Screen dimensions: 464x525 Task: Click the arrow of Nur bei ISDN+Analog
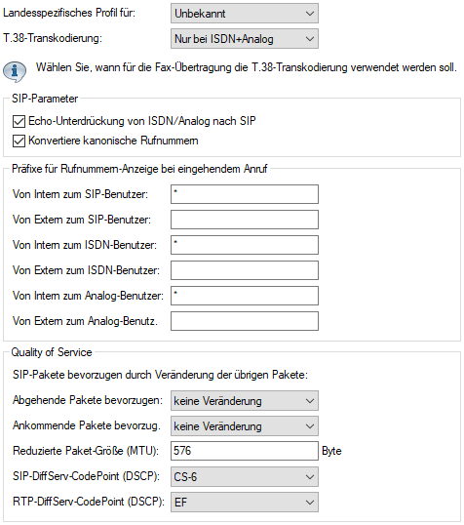tap(310, 39)
